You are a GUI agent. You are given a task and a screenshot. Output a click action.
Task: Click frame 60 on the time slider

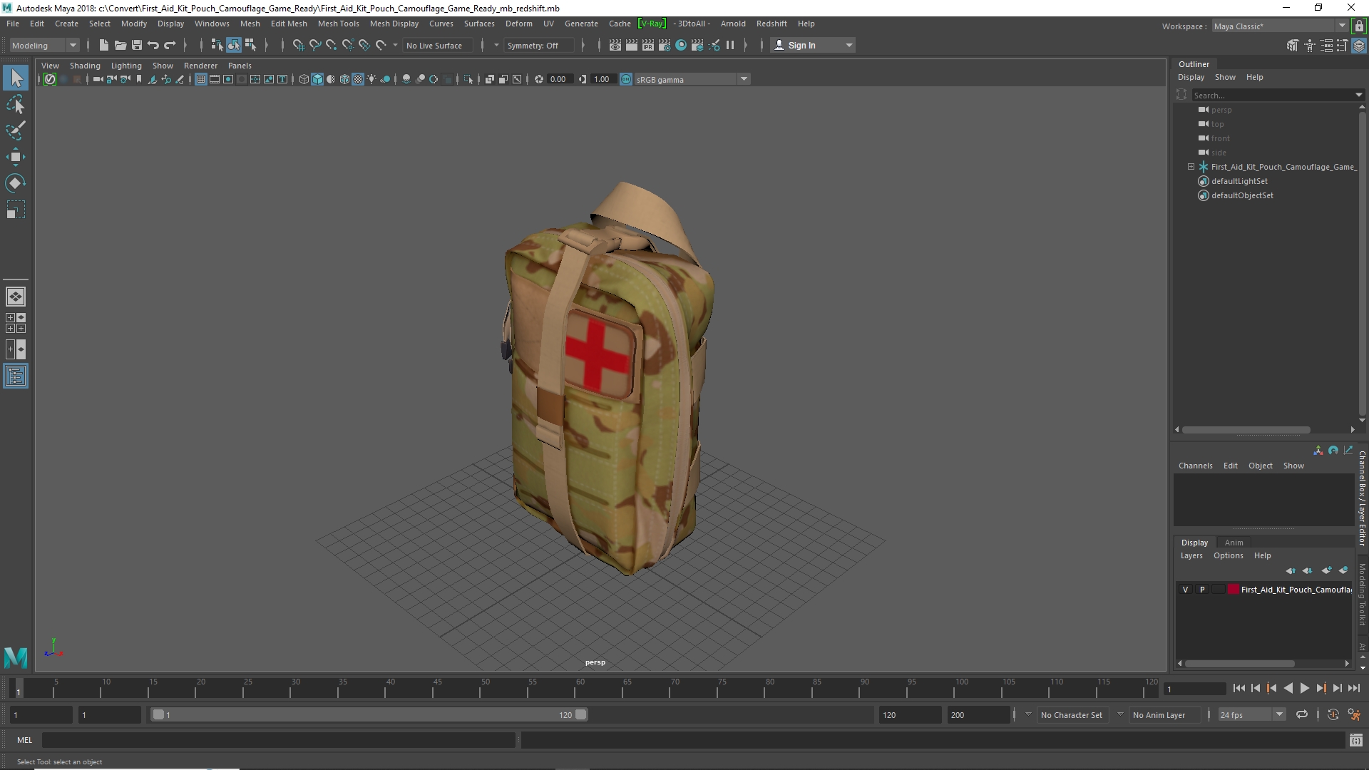(580, 687)
